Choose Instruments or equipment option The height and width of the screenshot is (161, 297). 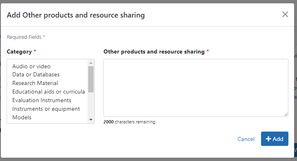tap(46, 109)
